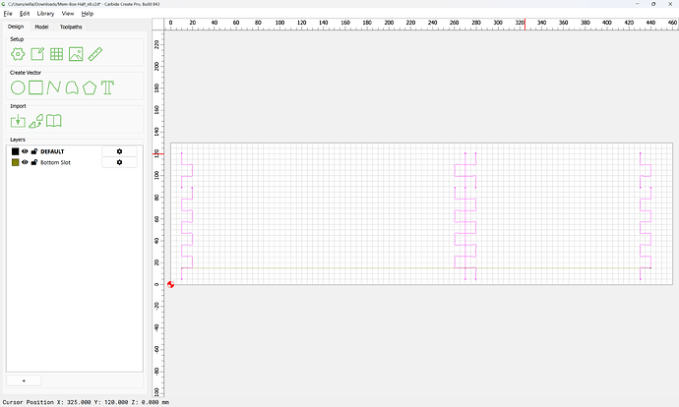Select the Circle vector tool
The image size is (679, 407).
pyautogui.click(x=18, y=87)
